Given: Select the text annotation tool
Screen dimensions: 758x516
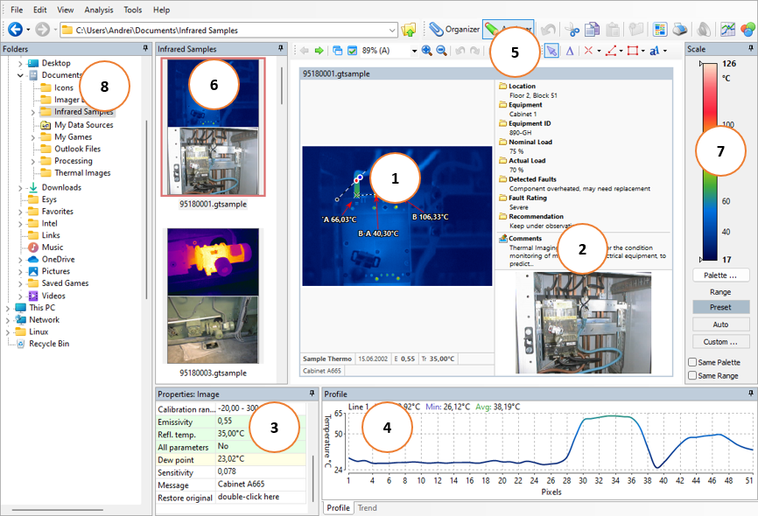Looking at the screenshot, I should click(x=655, y=50).
